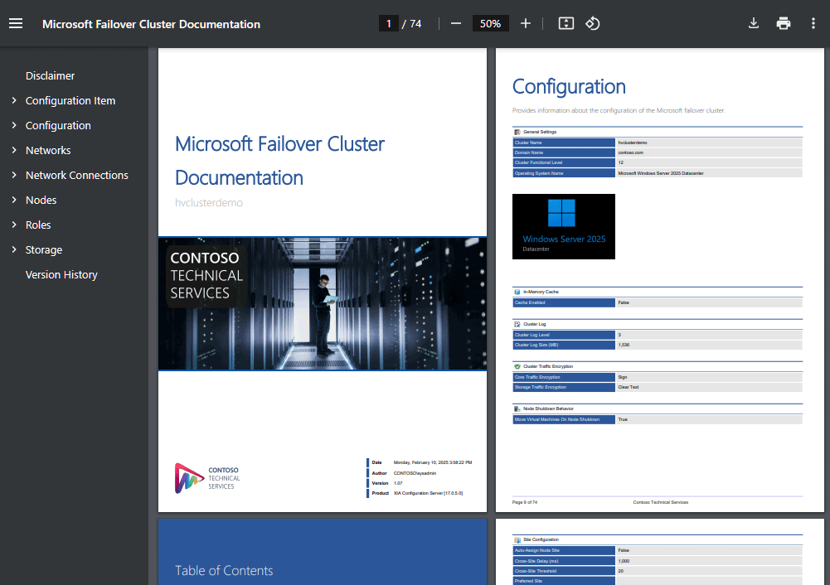Zoom out of the document
The width and height of the screenshot is (830, 585).
(x=455, y=23)
